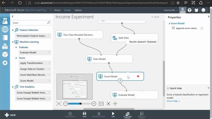Image resolution: width=212 pixels, height=119 pixels.
Task: Click the zoom to fit canvas icon
Action: tap(108, 103)
